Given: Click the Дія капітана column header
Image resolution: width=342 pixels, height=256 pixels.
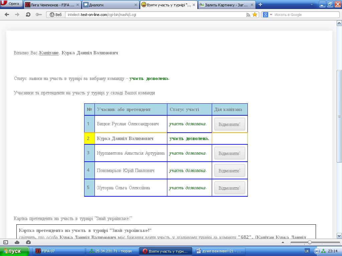Looking at the screenshot, I should coord(230,109).
